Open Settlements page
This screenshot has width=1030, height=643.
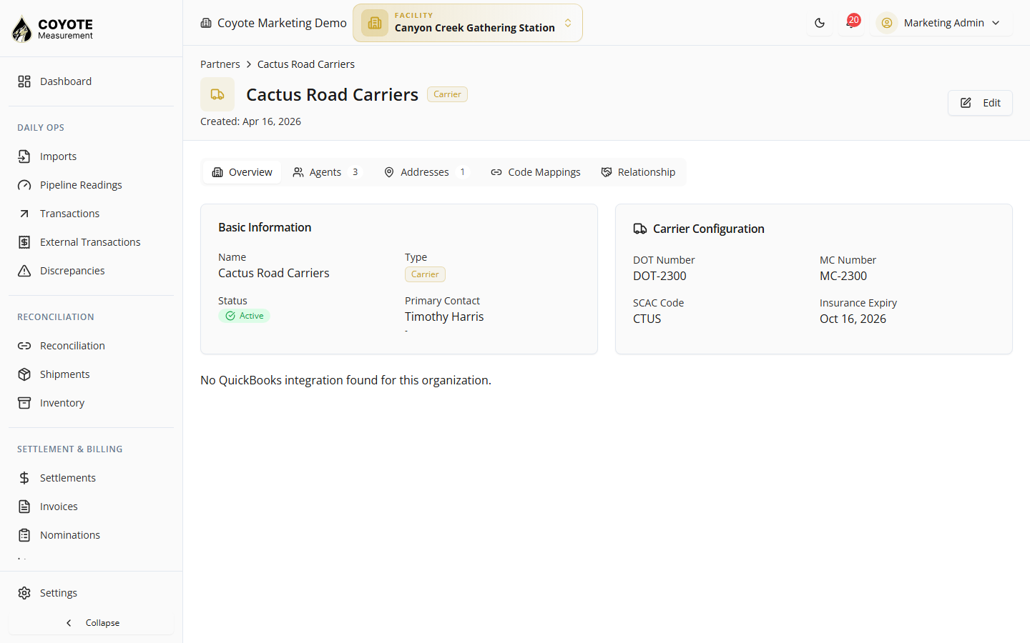tap(91, 478)
